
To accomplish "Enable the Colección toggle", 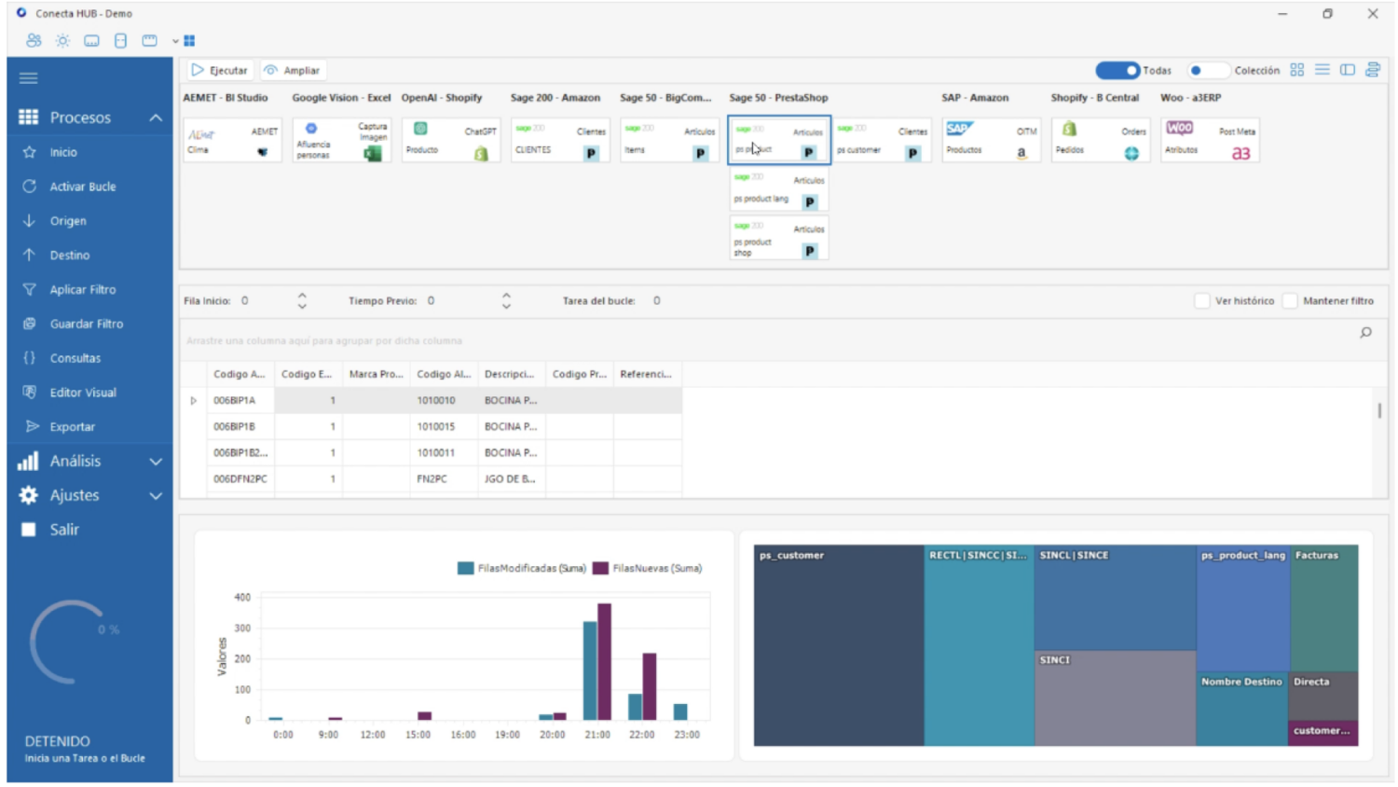I will tap(1207, 71).
